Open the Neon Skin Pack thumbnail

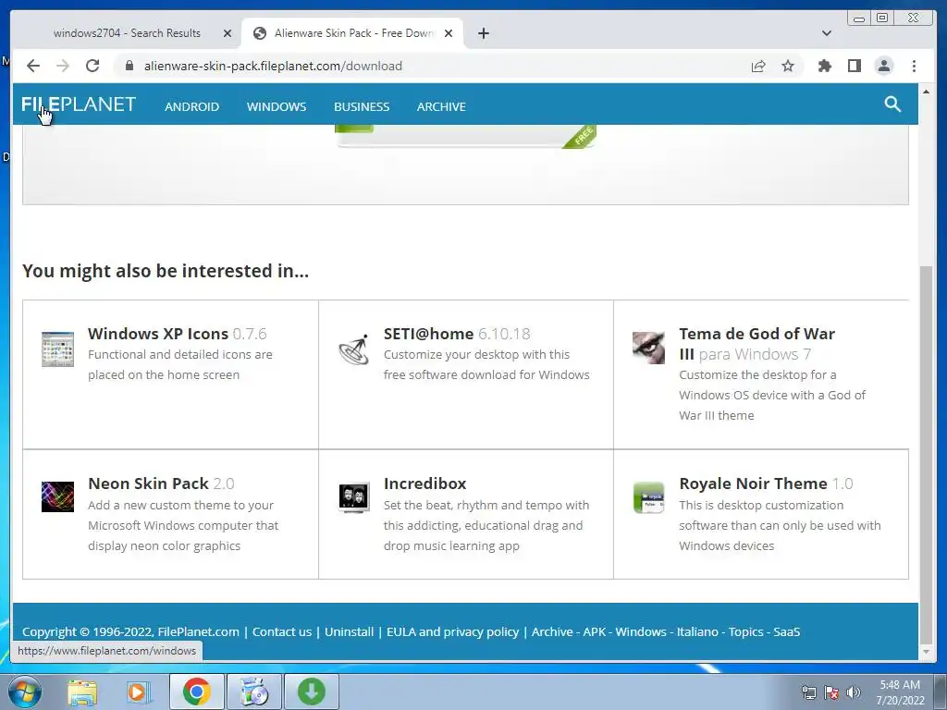[x=58, y=496]
